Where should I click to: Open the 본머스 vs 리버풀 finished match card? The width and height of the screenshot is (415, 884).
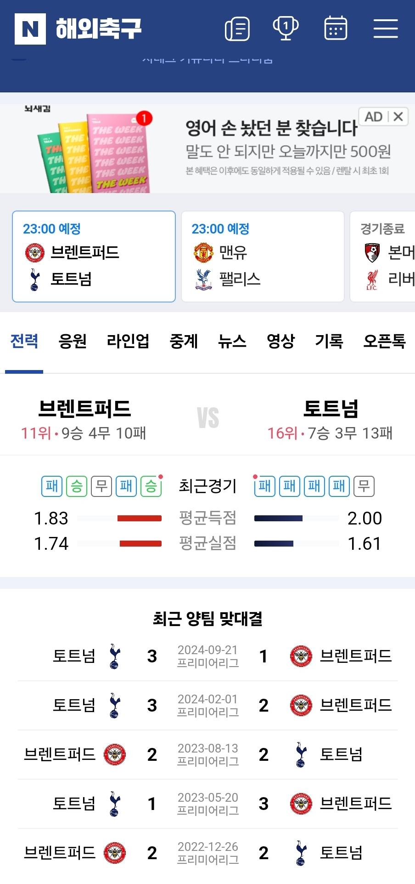[x=382, y=257]
